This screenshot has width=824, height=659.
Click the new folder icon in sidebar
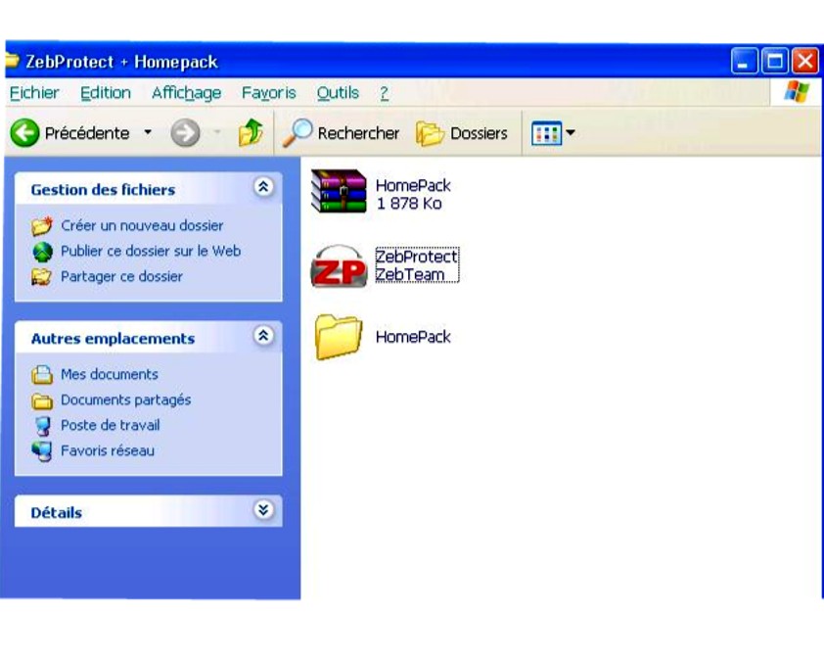coord(42,225)
